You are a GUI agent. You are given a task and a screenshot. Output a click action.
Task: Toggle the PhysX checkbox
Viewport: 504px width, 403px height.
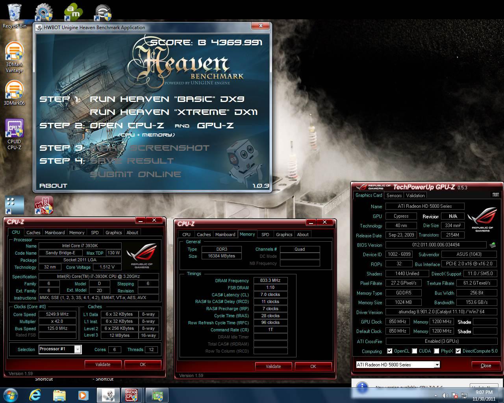coord(436,351)
